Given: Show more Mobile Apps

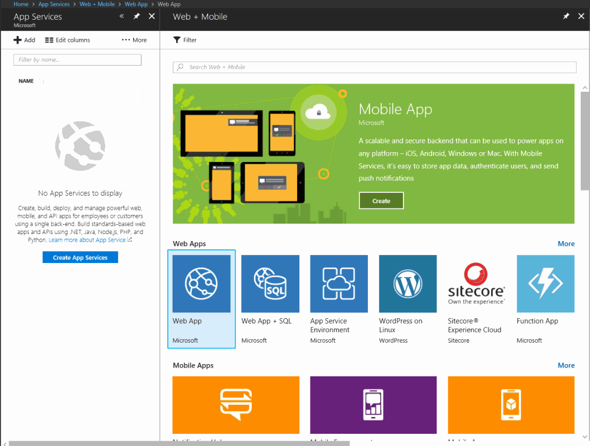Looking at the screenshot, I should click(566, 365).
